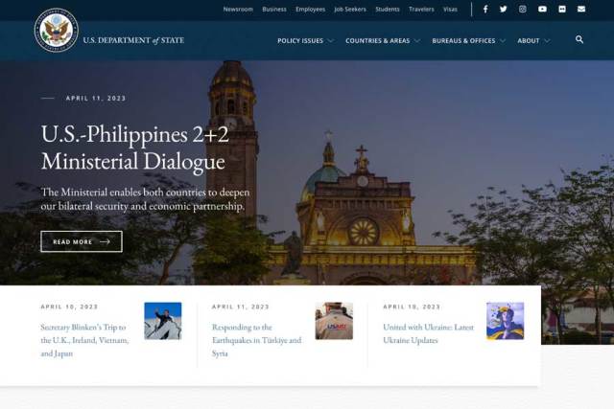Click the Flickr icon in top bar

point(562,10)
